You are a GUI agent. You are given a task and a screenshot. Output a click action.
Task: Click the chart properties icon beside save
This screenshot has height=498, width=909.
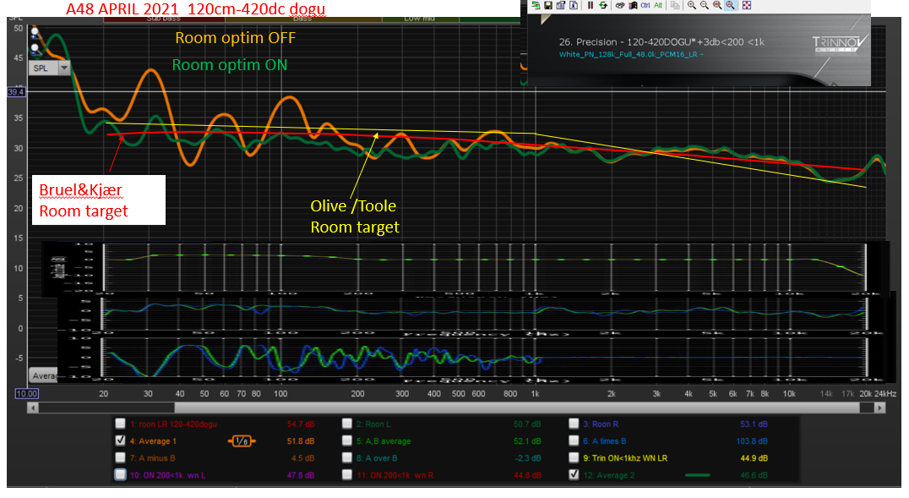[561, 5]
